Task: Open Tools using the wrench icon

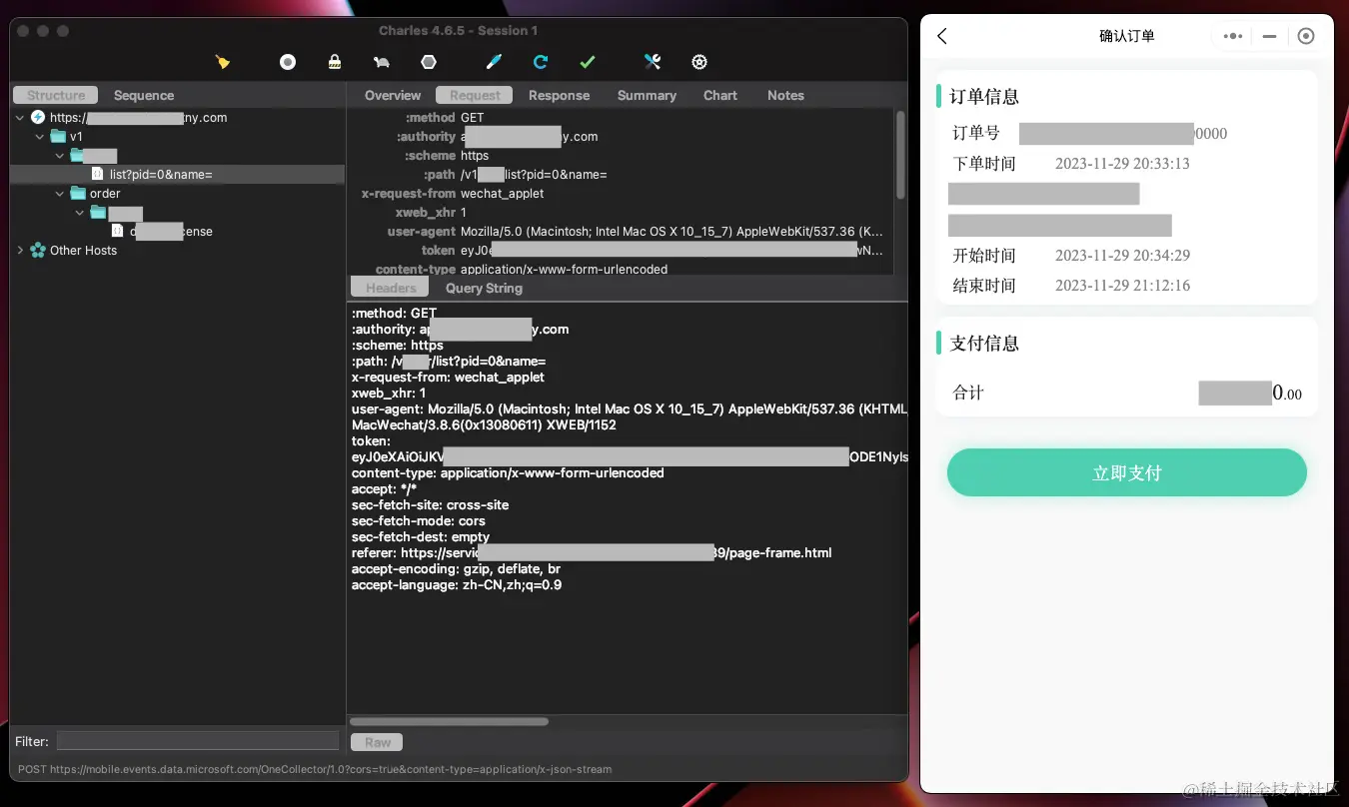Action: click(652, 61)
